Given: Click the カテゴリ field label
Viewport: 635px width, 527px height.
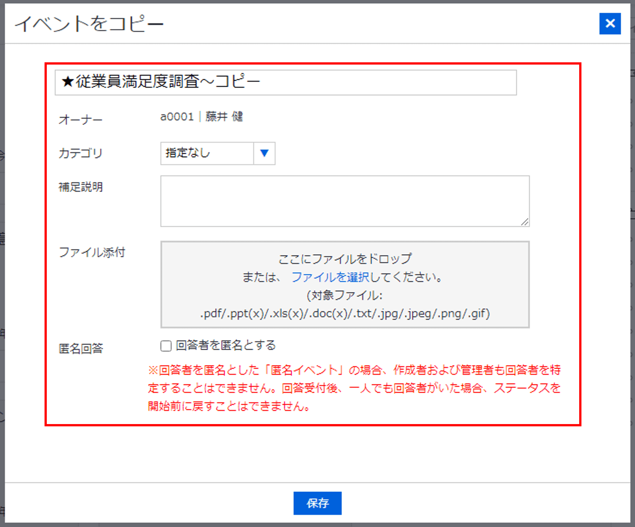Looking at the screenshot, I should coord(80,153).
